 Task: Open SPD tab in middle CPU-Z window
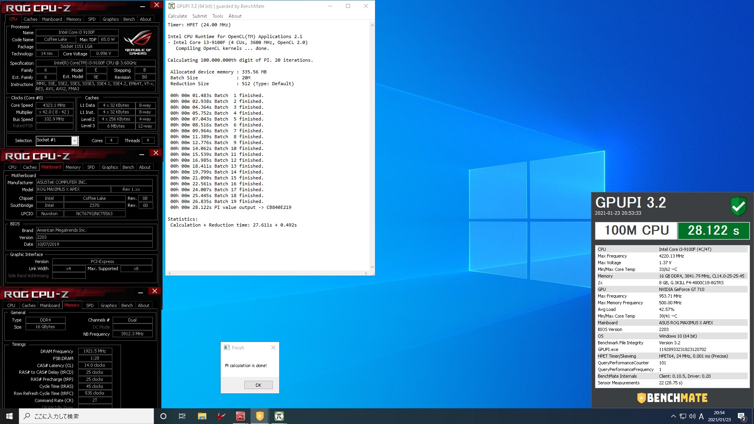tap(91, 167)
